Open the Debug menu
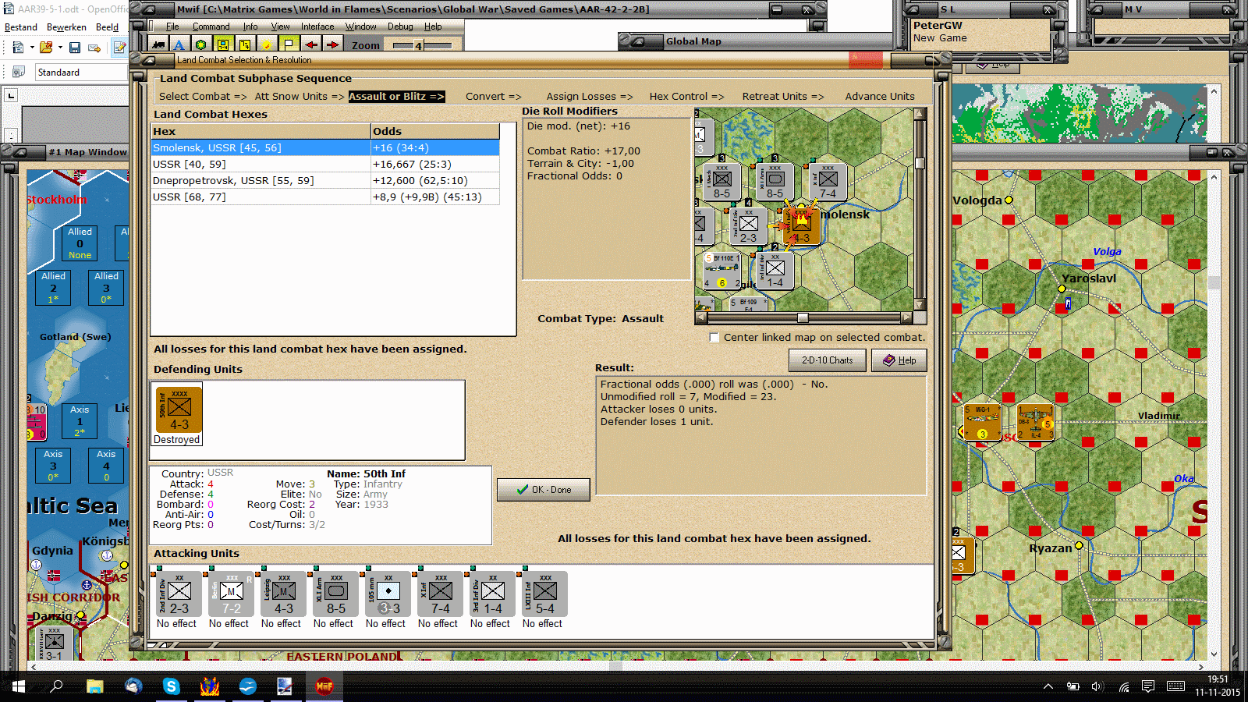 pyautogui.click(x=400, y=27)
